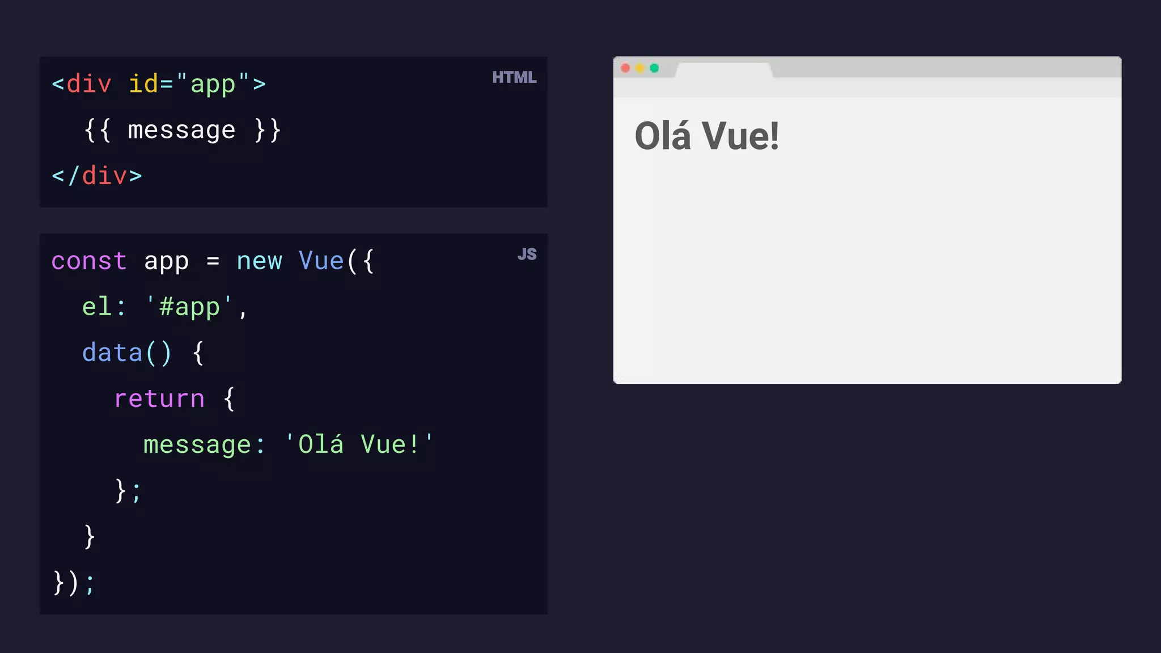Click the 'Olá Vue!' string literal in code
Image resolution: width=1161 pixels, height=653 pixels.
click(x=358, y=444)
